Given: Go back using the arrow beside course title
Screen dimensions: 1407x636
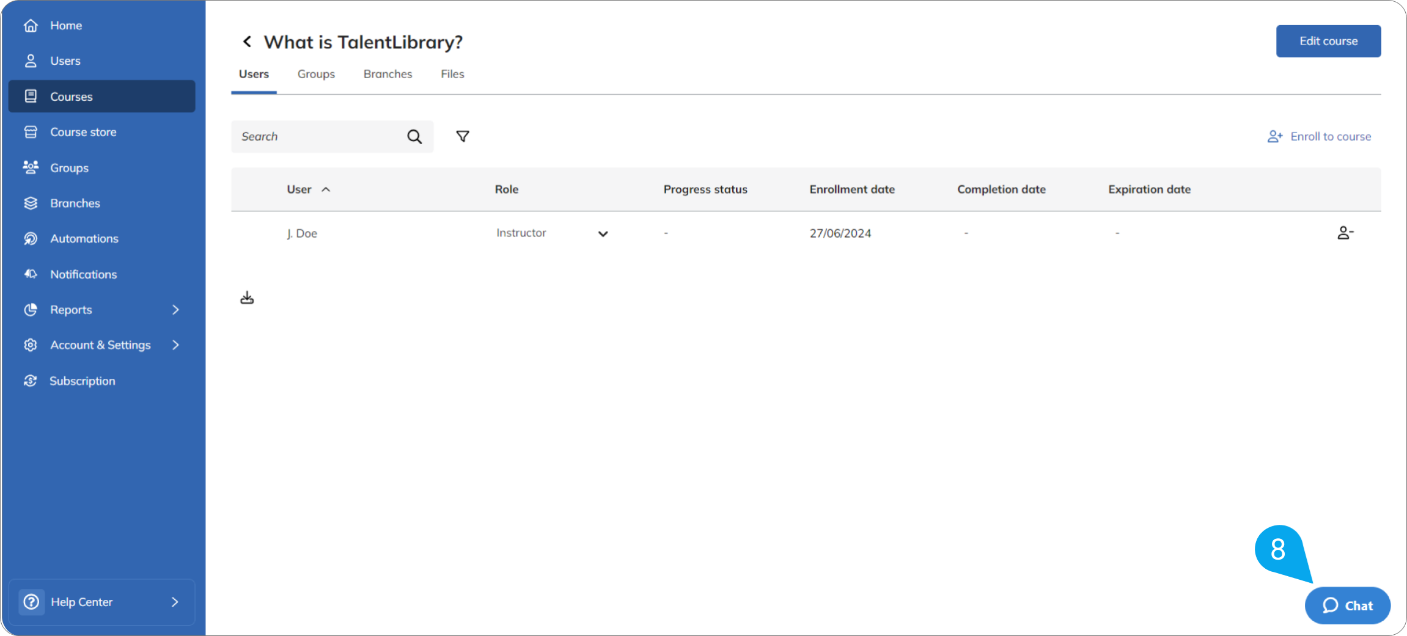Looking at the screenshot, I should coord(247,42).
